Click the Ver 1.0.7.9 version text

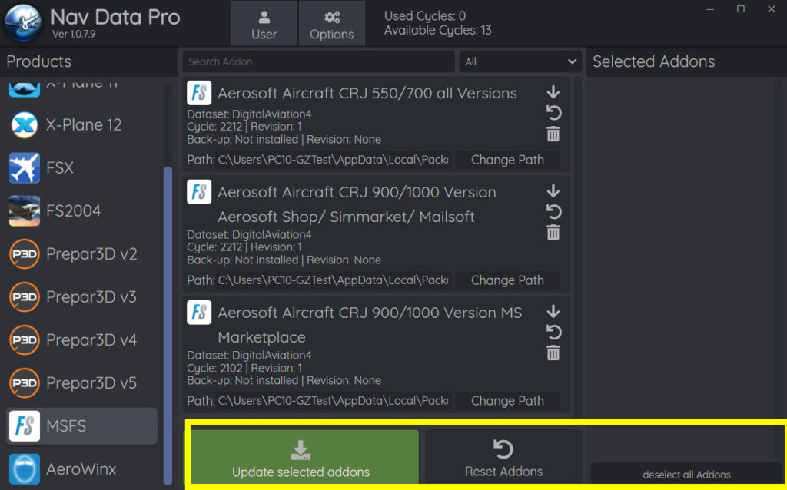(74, 34)
